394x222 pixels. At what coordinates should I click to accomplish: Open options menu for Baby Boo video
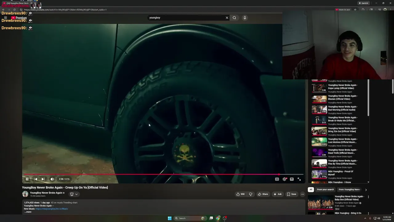coord(368,197)
